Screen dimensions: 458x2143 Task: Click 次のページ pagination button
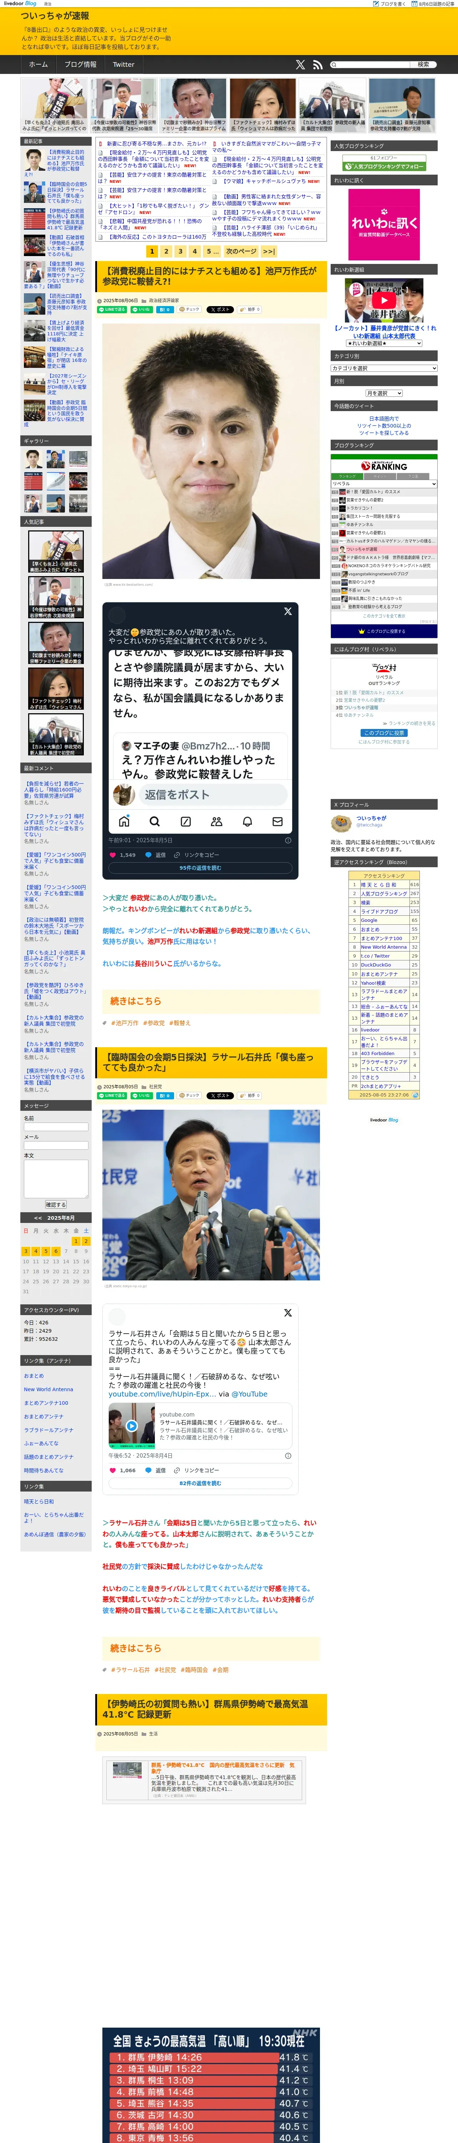241,251
